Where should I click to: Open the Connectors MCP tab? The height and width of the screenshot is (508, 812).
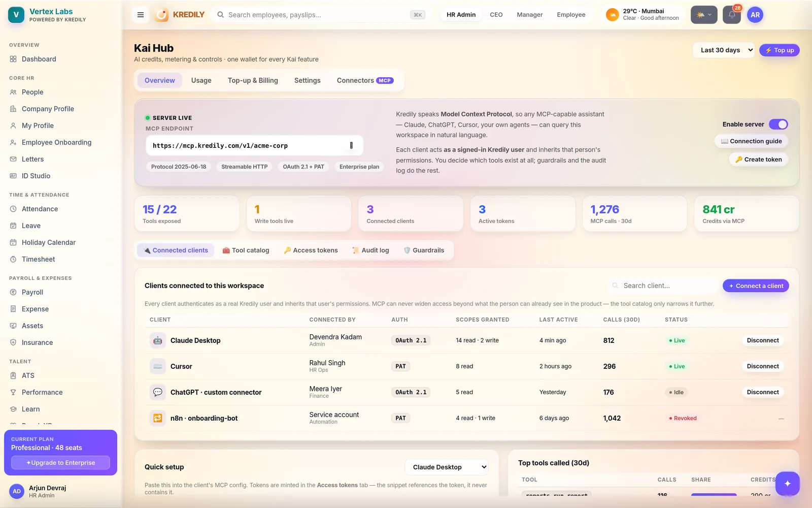coord(365,80)
